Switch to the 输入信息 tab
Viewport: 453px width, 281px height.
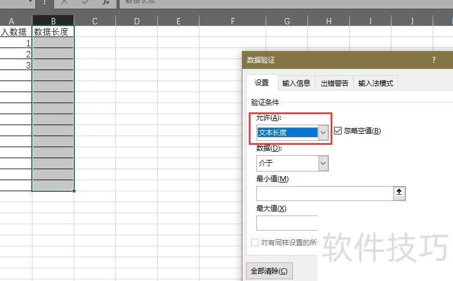coord(296,83)
